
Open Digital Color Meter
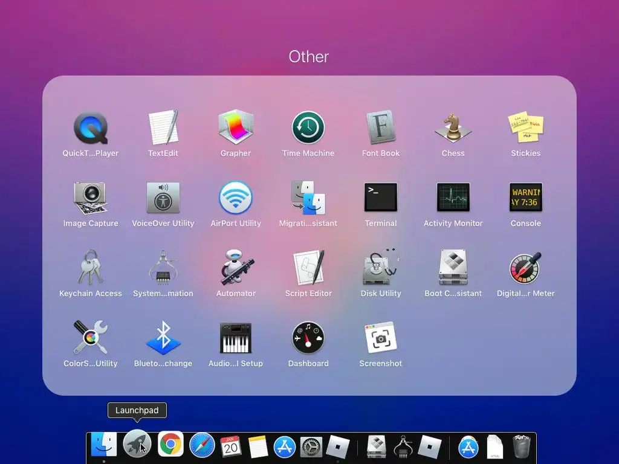(x=526, y=268)
